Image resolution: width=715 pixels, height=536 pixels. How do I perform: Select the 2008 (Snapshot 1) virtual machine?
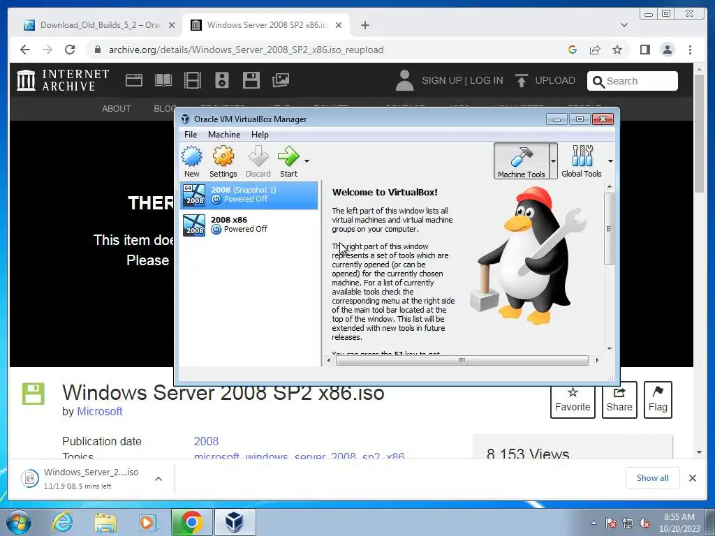(x=249, y=195)
